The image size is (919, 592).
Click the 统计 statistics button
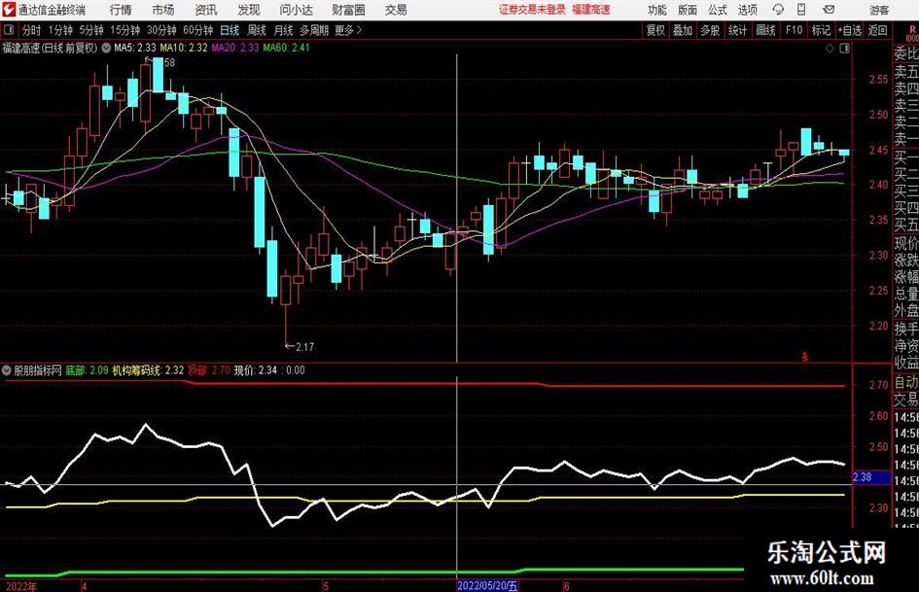[737, 30]
